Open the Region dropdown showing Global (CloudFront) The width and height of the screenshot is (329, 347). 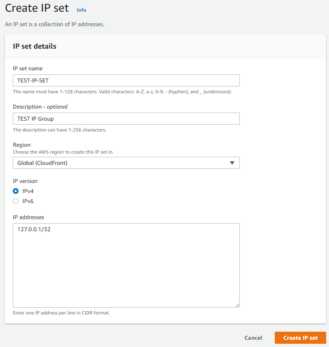click(x=121, y=163)
